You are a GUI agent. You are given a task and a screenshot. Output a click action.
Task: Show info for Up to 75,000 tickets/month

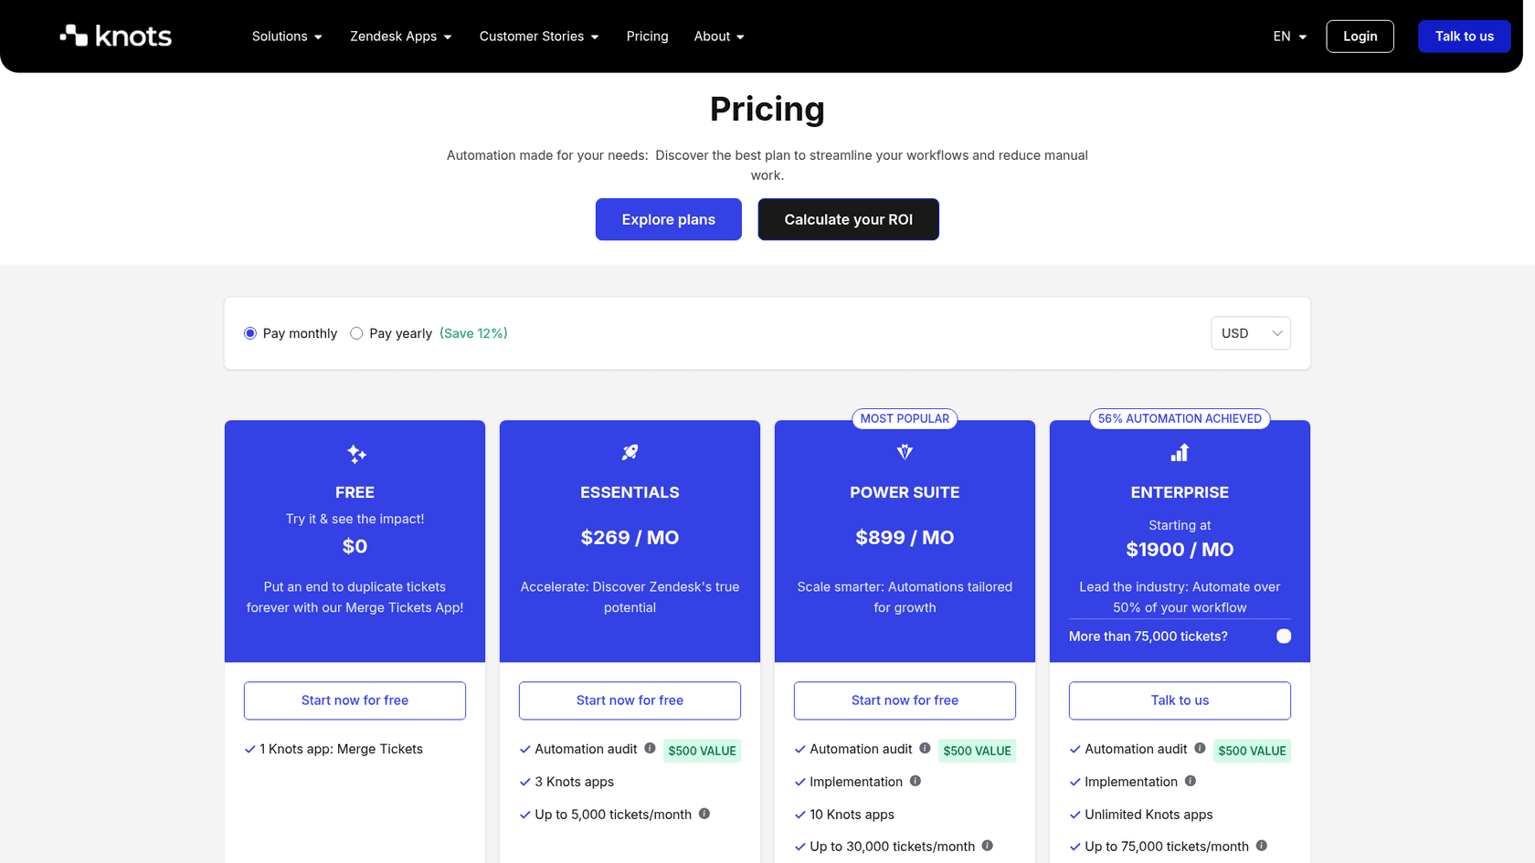click(1262, 846)
